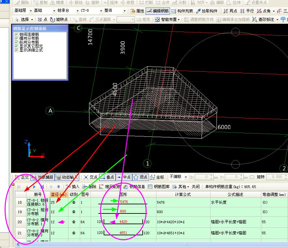Activate the 旋转点 rotate point tool
The width and height of the screenshot is (288, 248).
coord(59,20)
